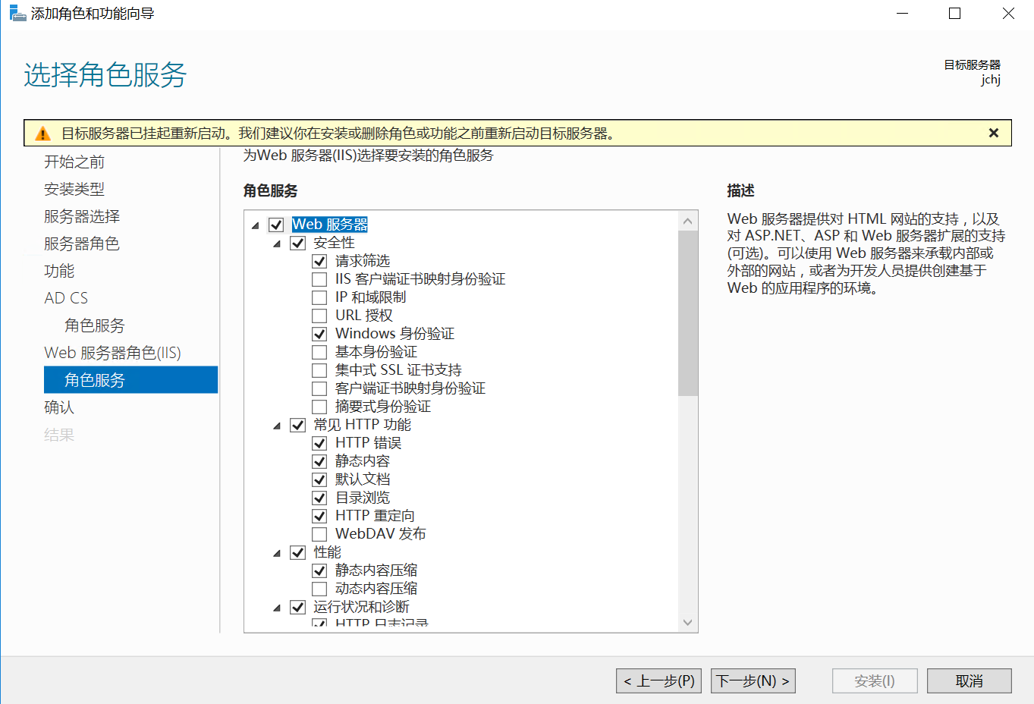This screenshot has height=704, width=1034.
Task: Collapse the Web 服务器 tree node
Action: click(x=256, y=225)
